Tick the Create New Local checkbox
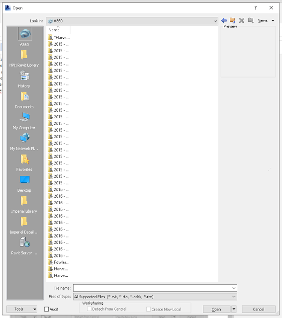 coord(148,309)
